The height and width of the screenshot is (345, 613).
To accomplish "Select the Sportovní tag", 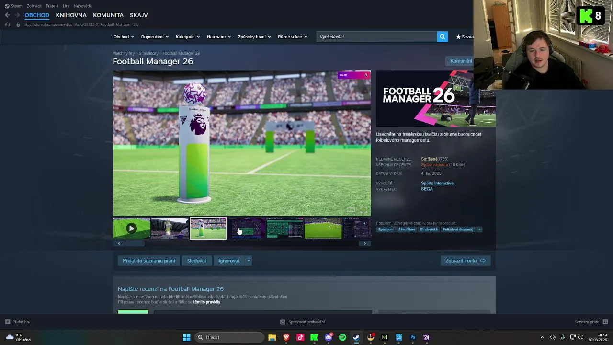I will 386,230.
